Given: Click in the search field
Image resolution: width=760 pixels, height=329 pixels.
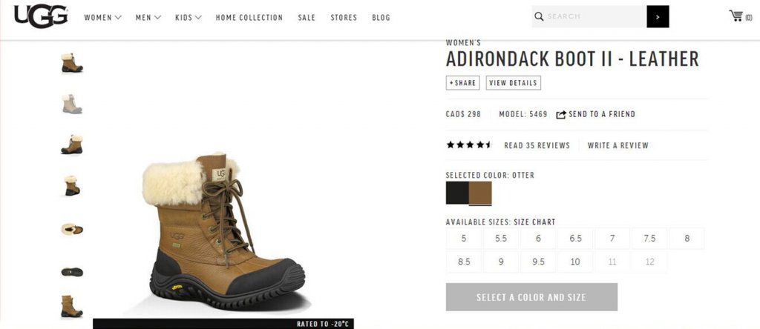Looking at the screenshot, I should [x=596, y=16].
